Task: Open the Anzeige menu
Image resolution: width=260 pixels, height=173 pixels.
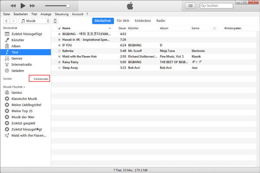Action: tap(46, 14)
